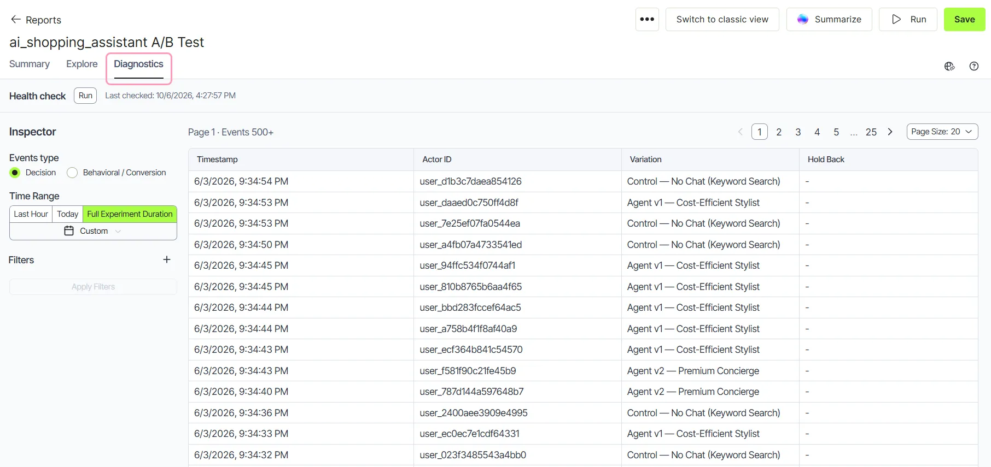Select Decision events type
The width and height of the screenshot is (991, 467).
15,173
